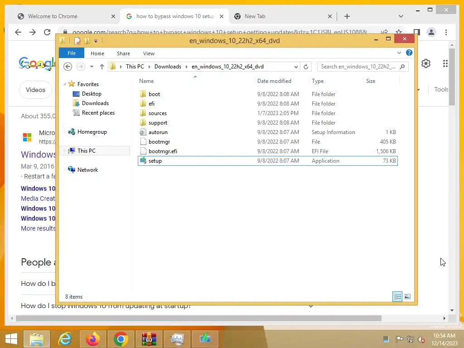Go back in File Explorer

68,67
